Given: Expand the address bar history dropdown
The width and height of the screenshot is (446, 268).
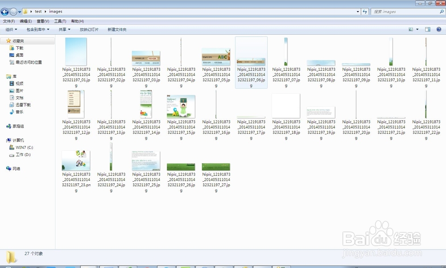Looking at the screenshot, I should coord(358,12).
